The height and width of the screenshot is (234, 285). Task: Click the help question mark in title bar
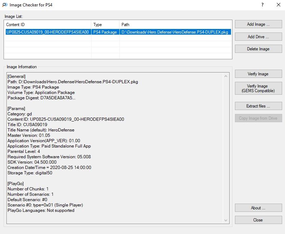262,5
